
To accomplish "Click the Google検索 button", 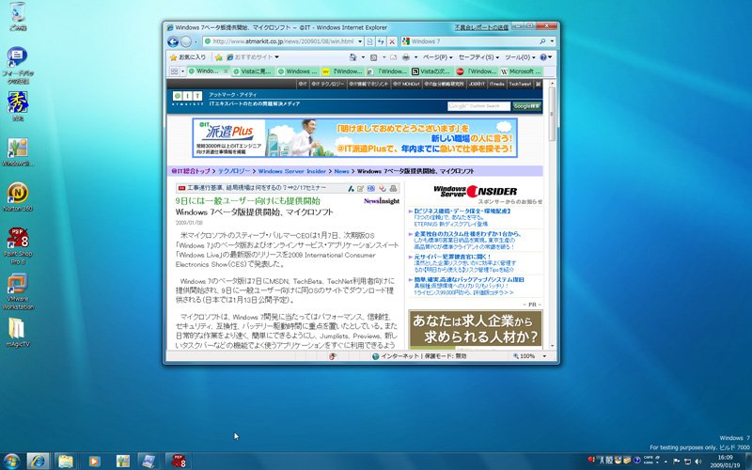I will pos(526,106).
